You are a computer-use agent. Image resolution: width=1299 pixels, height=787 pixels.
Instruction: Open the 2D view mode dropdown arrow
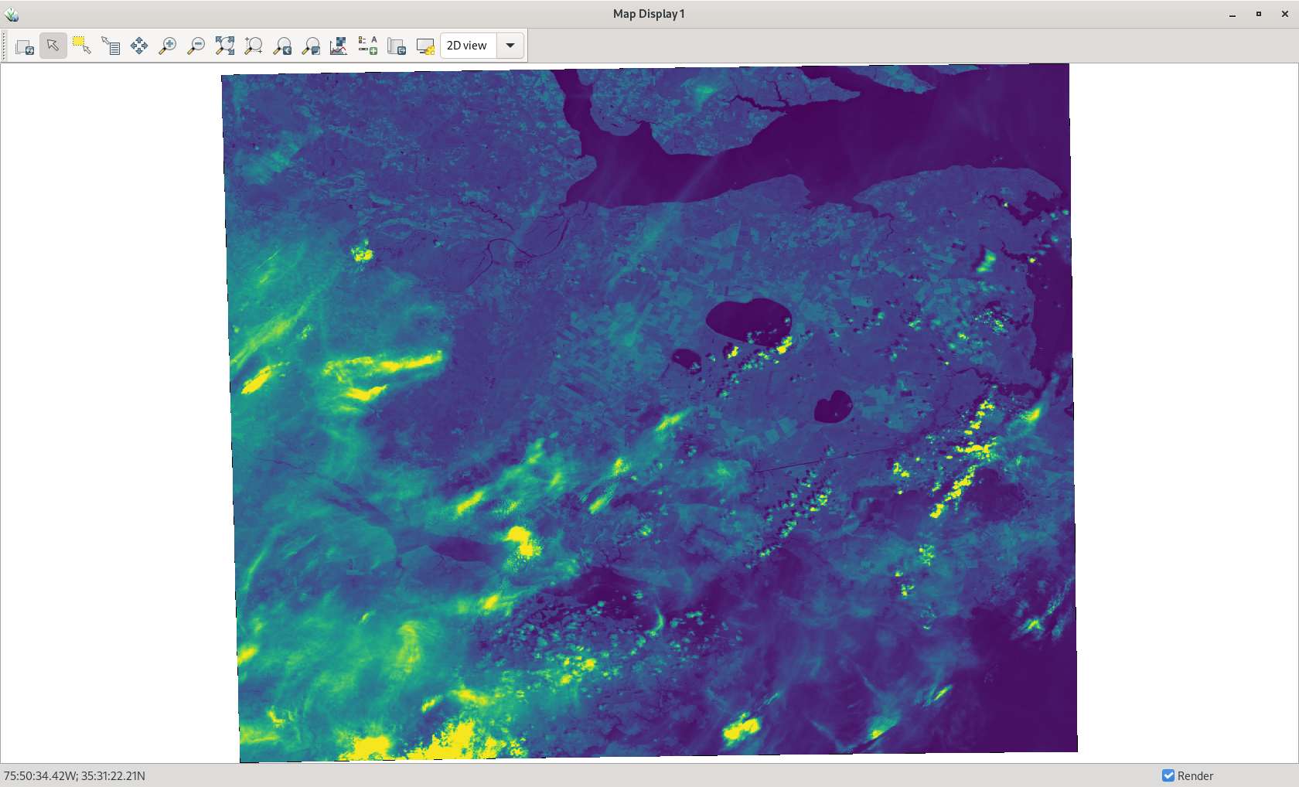pos(510,46)
